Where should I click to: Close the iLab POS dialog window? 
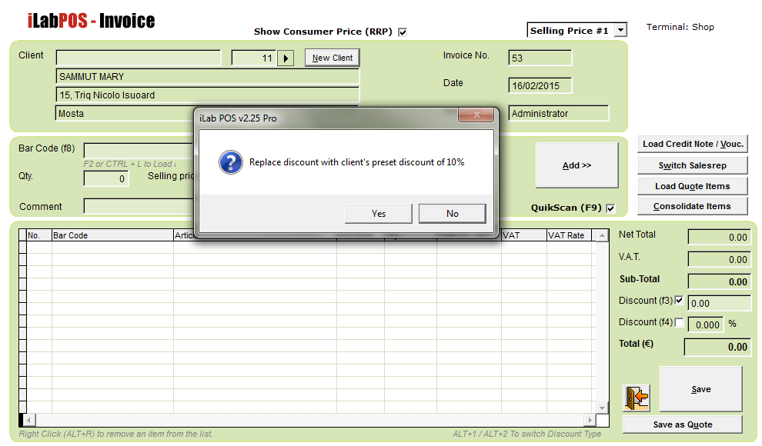[x=475, y=115]
